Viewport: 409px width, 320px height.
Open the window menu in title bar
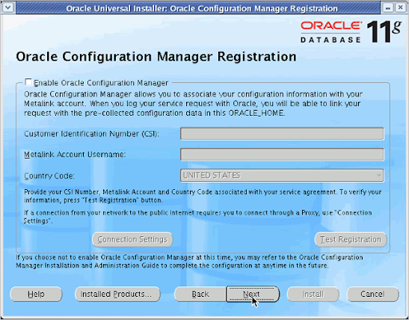pyautogui.click(x=8, y=7)
